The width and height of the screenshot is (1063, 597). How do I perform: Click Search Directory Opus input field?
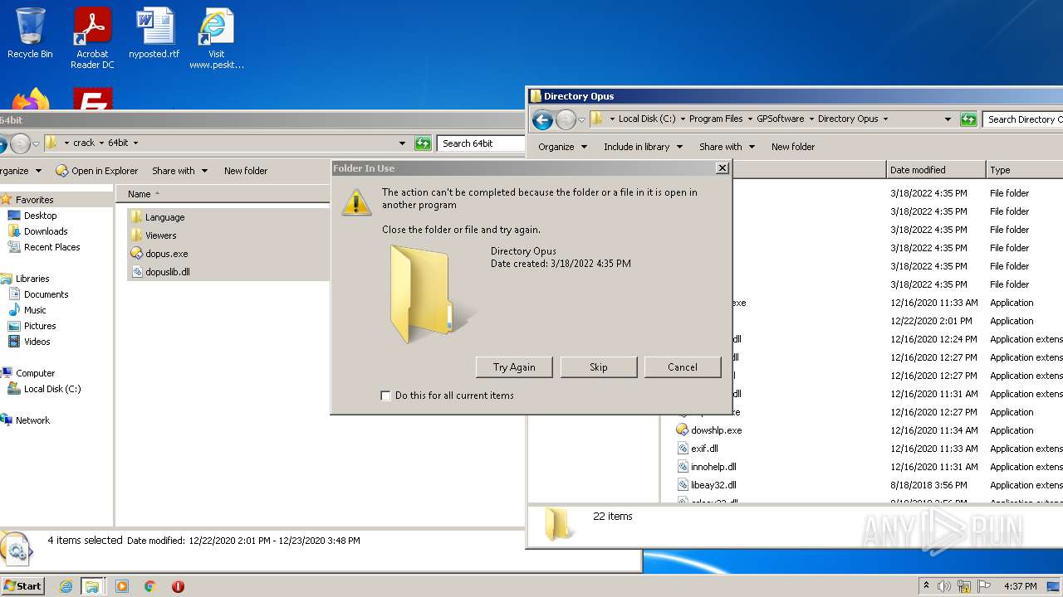[1022, 119]
